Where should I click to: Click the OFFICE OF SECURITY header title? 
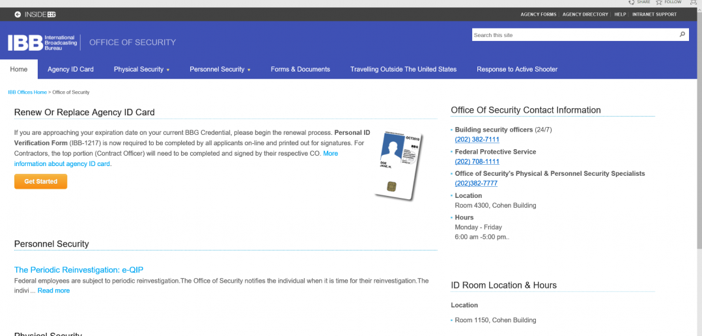133,42
